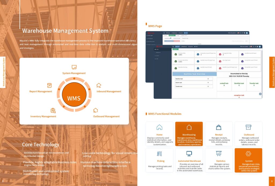
Task: Click the green cube beside 4.00%
Action: click(x=176, y=54)
